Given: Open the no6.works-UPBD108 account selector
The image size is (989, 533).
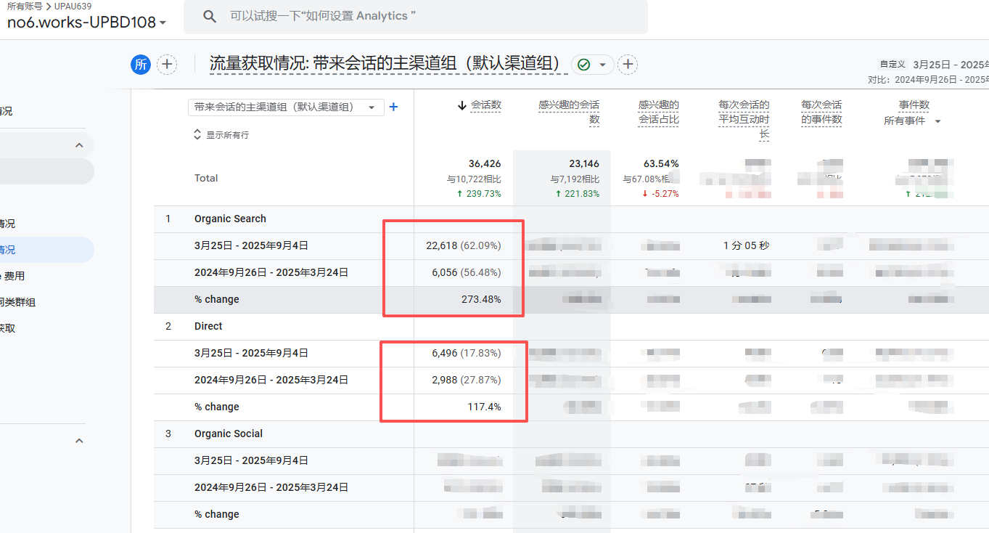Looking at the screenshot, I should pos(86,23).
